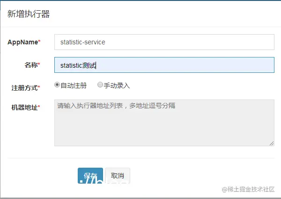Click the 机器地址 label

point(26,107)
